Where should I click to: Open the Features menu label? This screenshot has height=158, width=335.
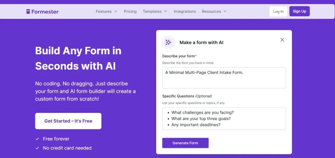click(104, 11)
